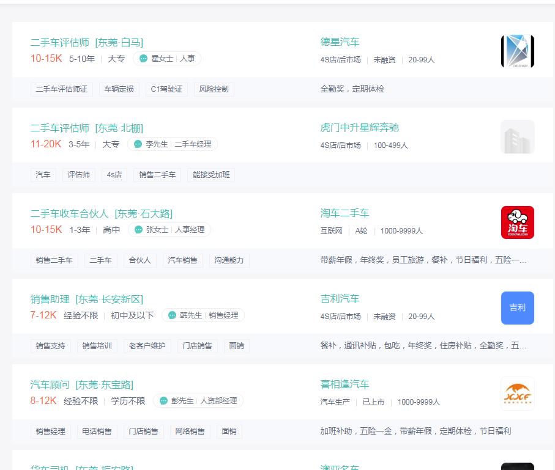
Task: Click the chat icon beside 韩先生
Action: pyautogui.click(x=172, y=315)
